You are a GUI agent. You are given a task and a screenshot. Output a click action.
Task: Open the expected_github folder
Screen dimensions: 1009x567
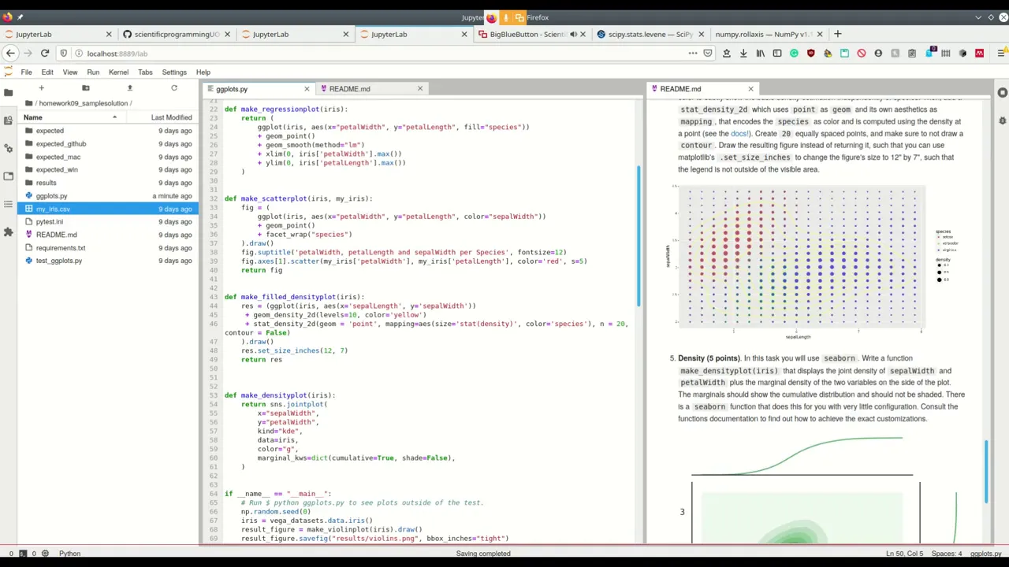pos(108,144)
